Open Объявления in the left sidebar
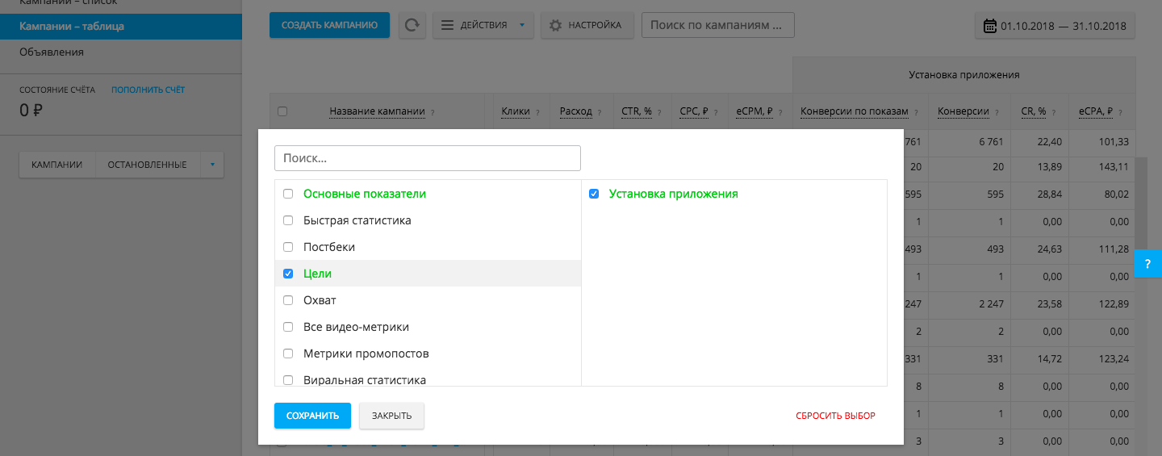Viewport: 1162px width, 456px height. [52, 52]
